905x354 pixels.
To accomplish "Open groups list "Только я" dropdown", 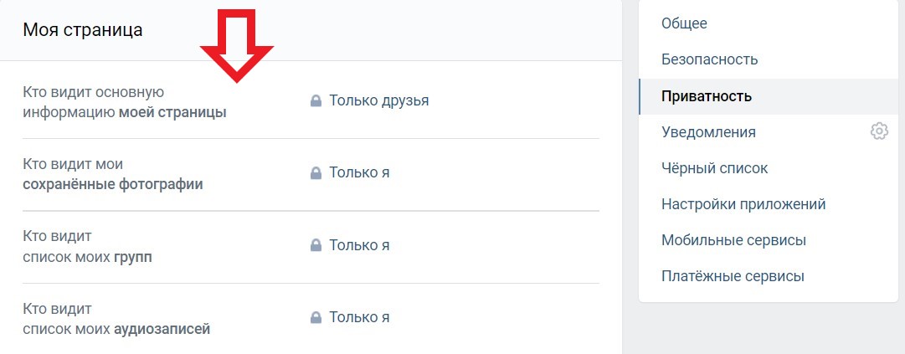I will pos(359,246).
